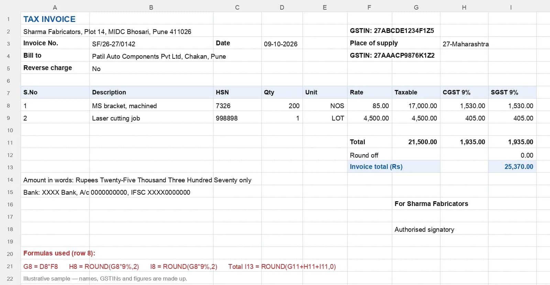The image size is (550, 285).
Task: Click the Sharma Fabricators address line
Action: [107, 32]
